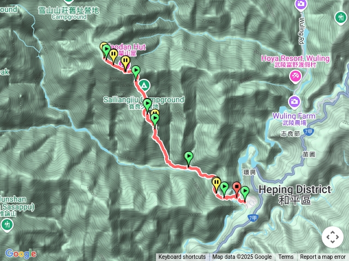Select the yellow pause marker on Jiaodan Hut
The image size is (349, 261).
[x=125, y=63]
